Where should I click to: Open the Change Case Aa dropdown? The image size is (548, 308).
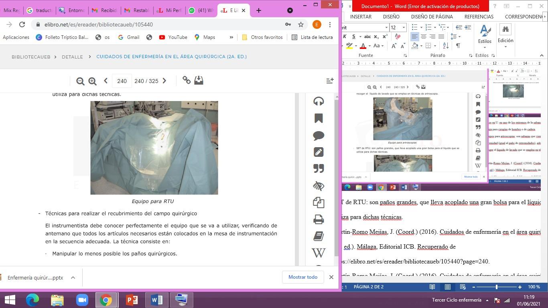[x=378, y=46]
